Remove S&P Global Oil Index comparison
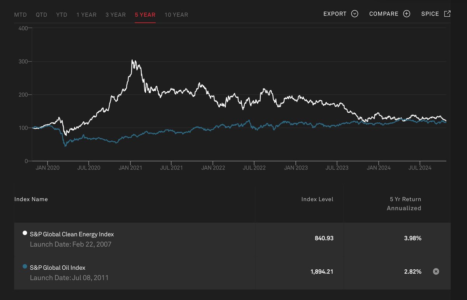Screen dimensions: 467x300 click(436, 271)
